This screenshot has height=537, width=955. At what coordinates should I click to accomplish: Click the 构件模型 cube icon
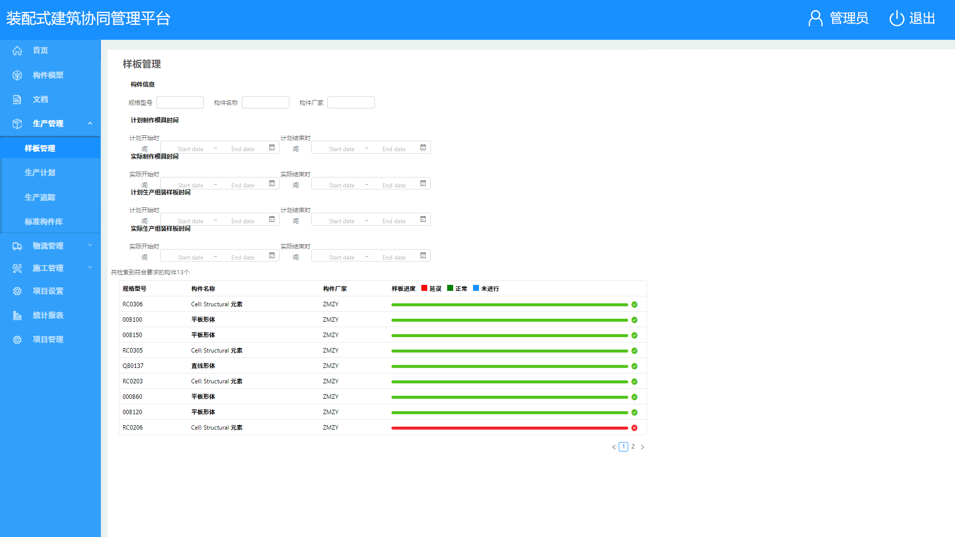tap(17, 75)
